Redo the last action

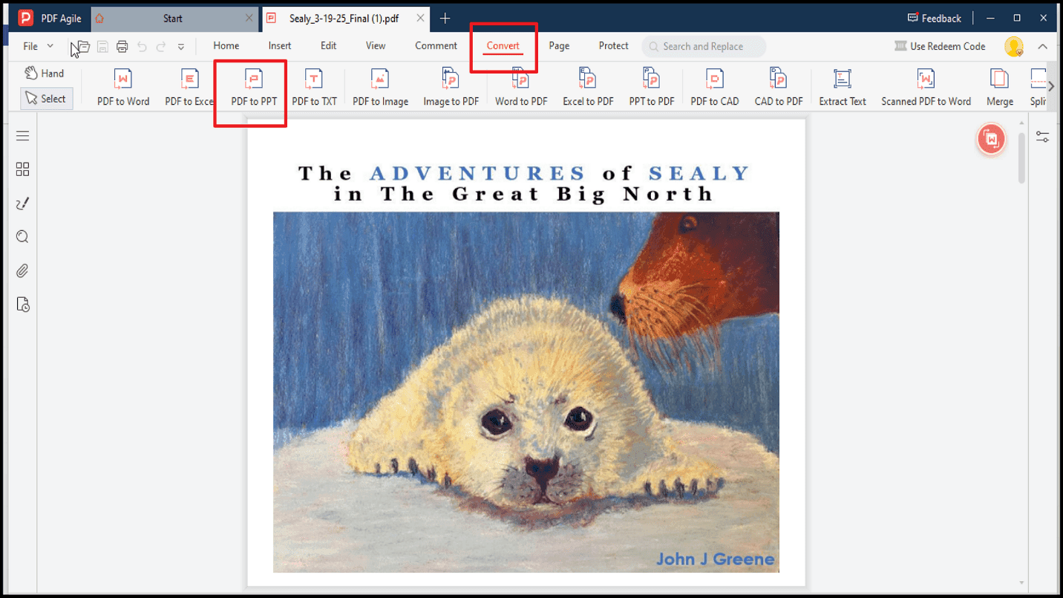coord(161,46)
